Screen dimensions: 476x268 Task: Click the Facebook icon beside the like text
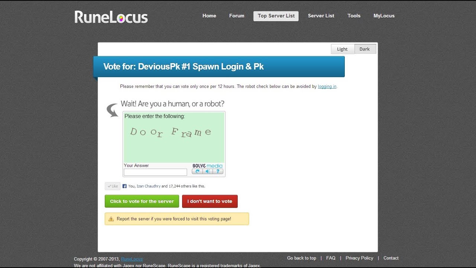point(125,186)
